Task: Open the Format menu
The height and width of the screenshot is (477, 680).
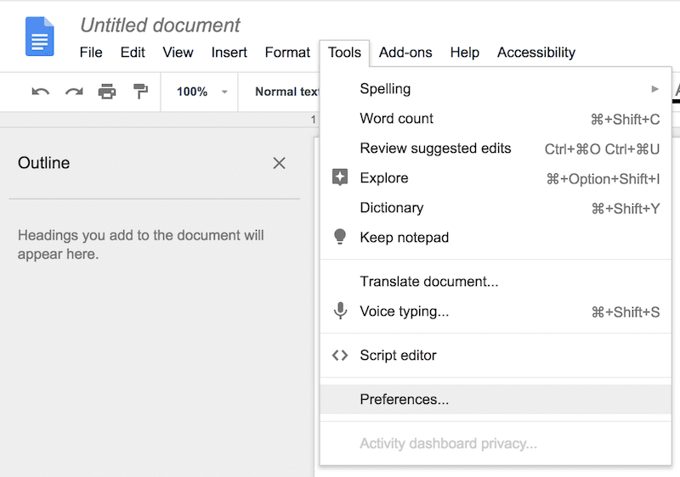Action: pos(287,53)
